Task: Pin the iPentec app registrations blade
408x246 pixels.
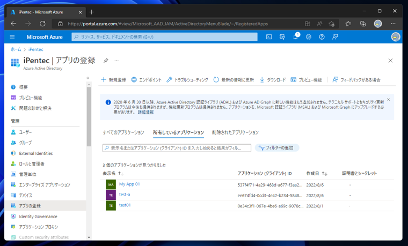Action: [106, 61]
